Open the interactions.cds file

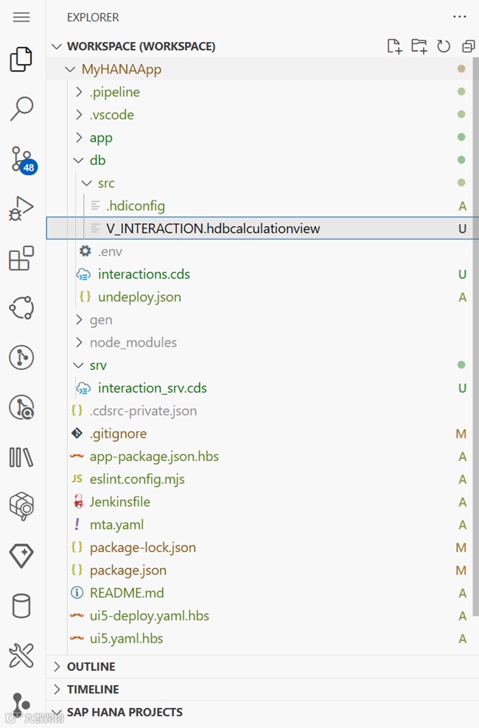click(x=144, y=274)
